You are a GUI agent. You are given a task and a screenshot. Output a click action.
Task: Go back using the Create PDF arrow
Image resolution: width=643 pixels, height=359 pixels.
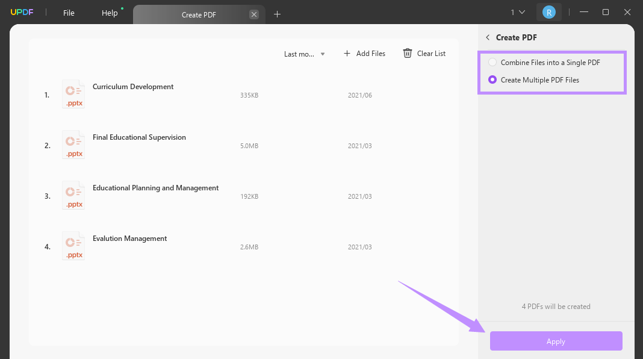488,37
